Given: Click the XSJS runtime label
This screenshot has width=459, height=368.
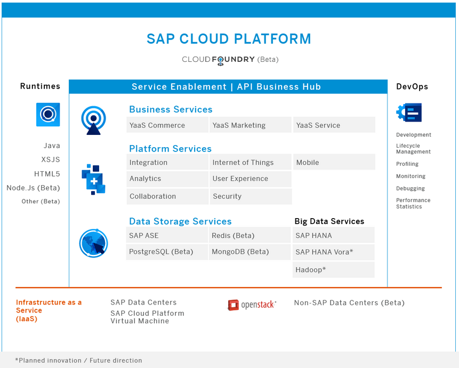Looking at the screenshot, I should tap(50, 159).
